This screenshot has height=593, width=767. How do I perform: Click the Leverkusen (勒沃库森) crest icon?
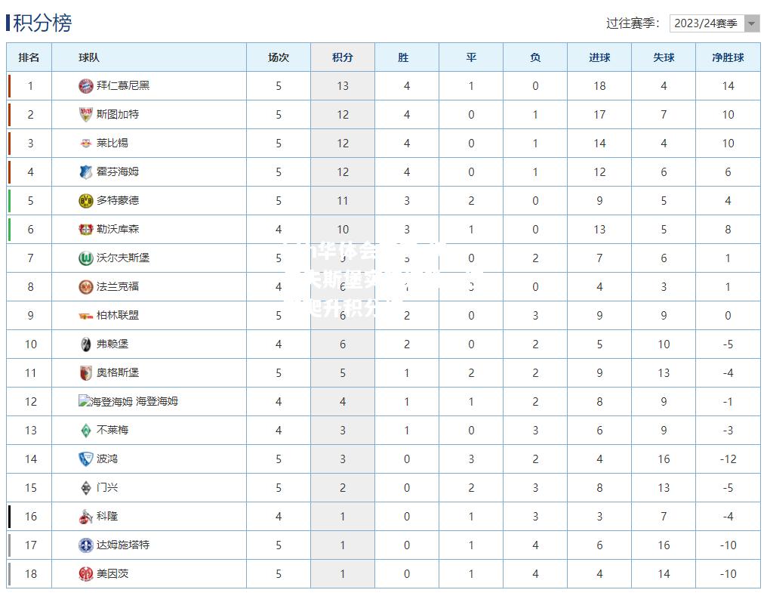(x=85, y=229)
